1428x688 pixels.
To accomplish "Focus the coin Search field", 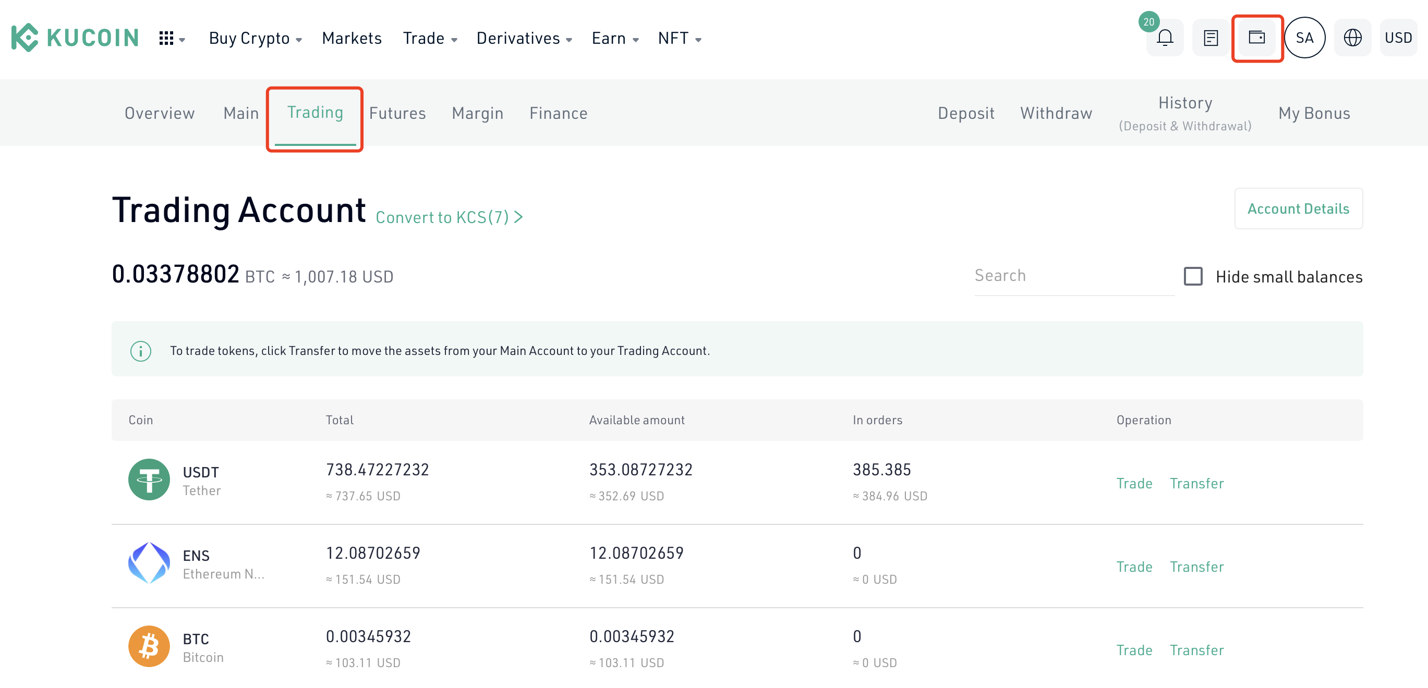I will pyautogui.click(x=1074, y=276).
